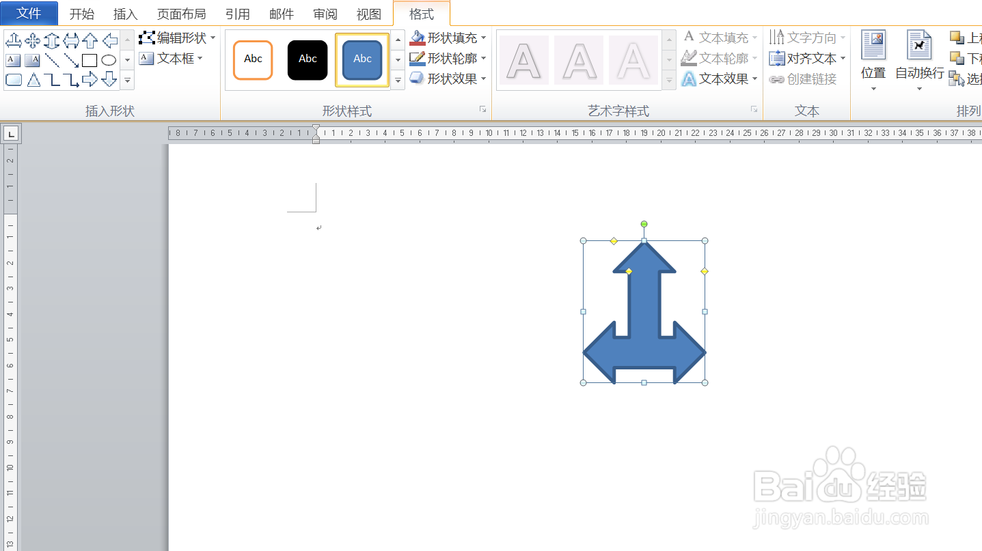Image resolution: width=982 pixels, height=551 pixels.
Task: Click the 形状填充 paint bucket icon
Action: (x=418, y=38)
